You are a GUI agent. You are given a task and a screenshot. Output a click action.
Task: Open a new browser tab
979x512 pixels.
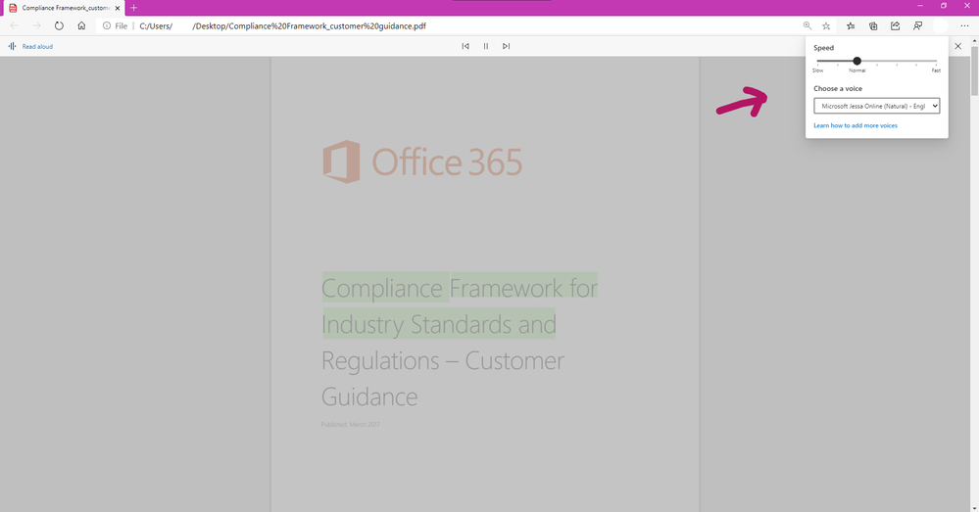[133, 8]
